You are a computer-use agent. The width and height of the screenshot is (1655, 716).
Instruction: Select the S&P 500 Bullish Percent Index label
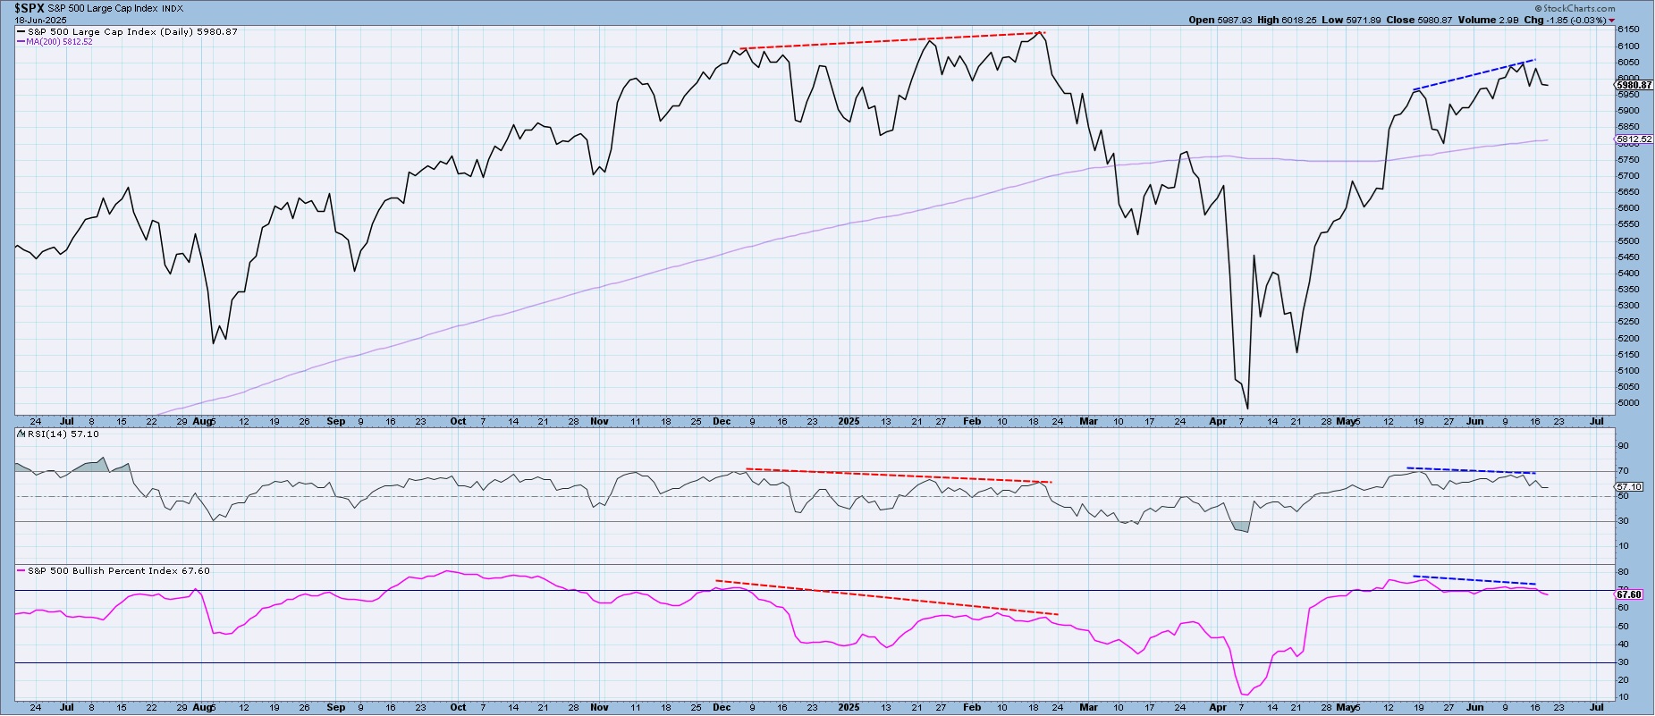[x=102, y=571]
